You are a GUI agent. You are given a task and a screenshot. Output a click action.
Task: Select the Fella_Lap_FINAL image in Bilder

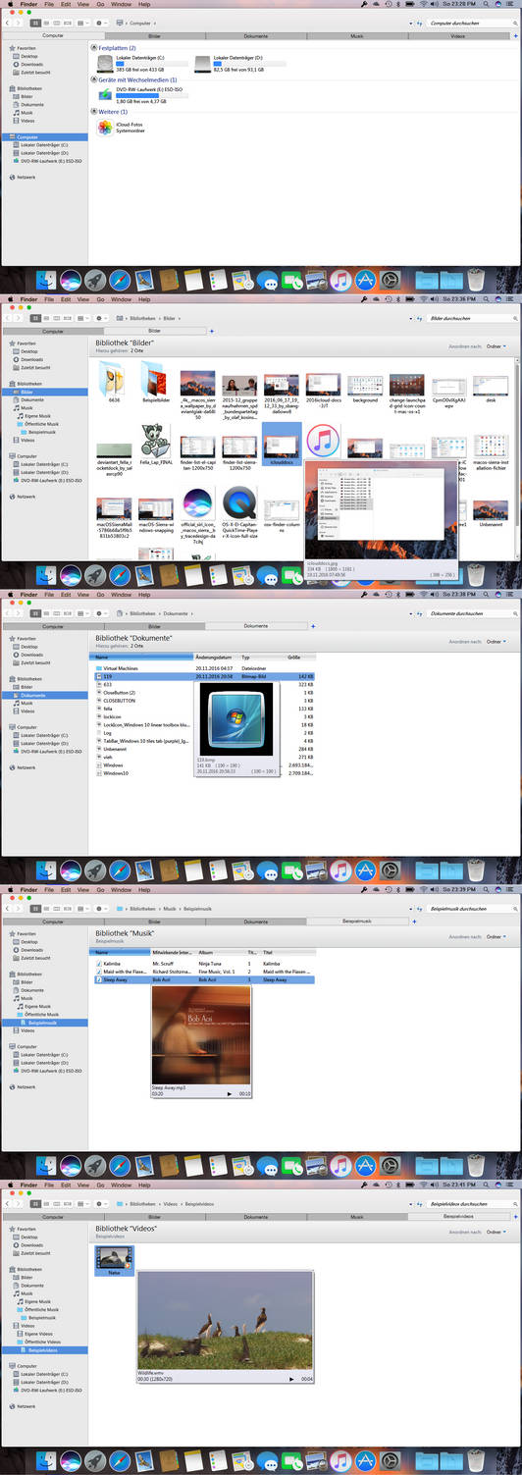pyautogui.click(x=155, y=445)
